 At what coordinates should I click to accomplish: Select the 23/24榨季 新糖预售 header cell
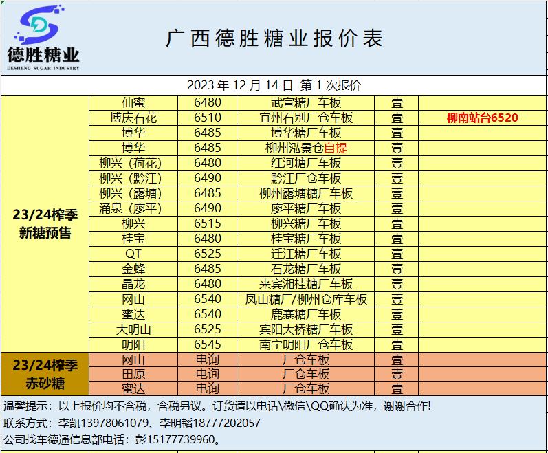coord(45,223)
